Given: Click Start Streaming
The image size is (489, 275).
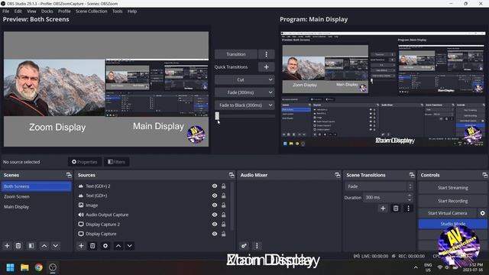Looking at the screenshot, I should click(452, 188).
